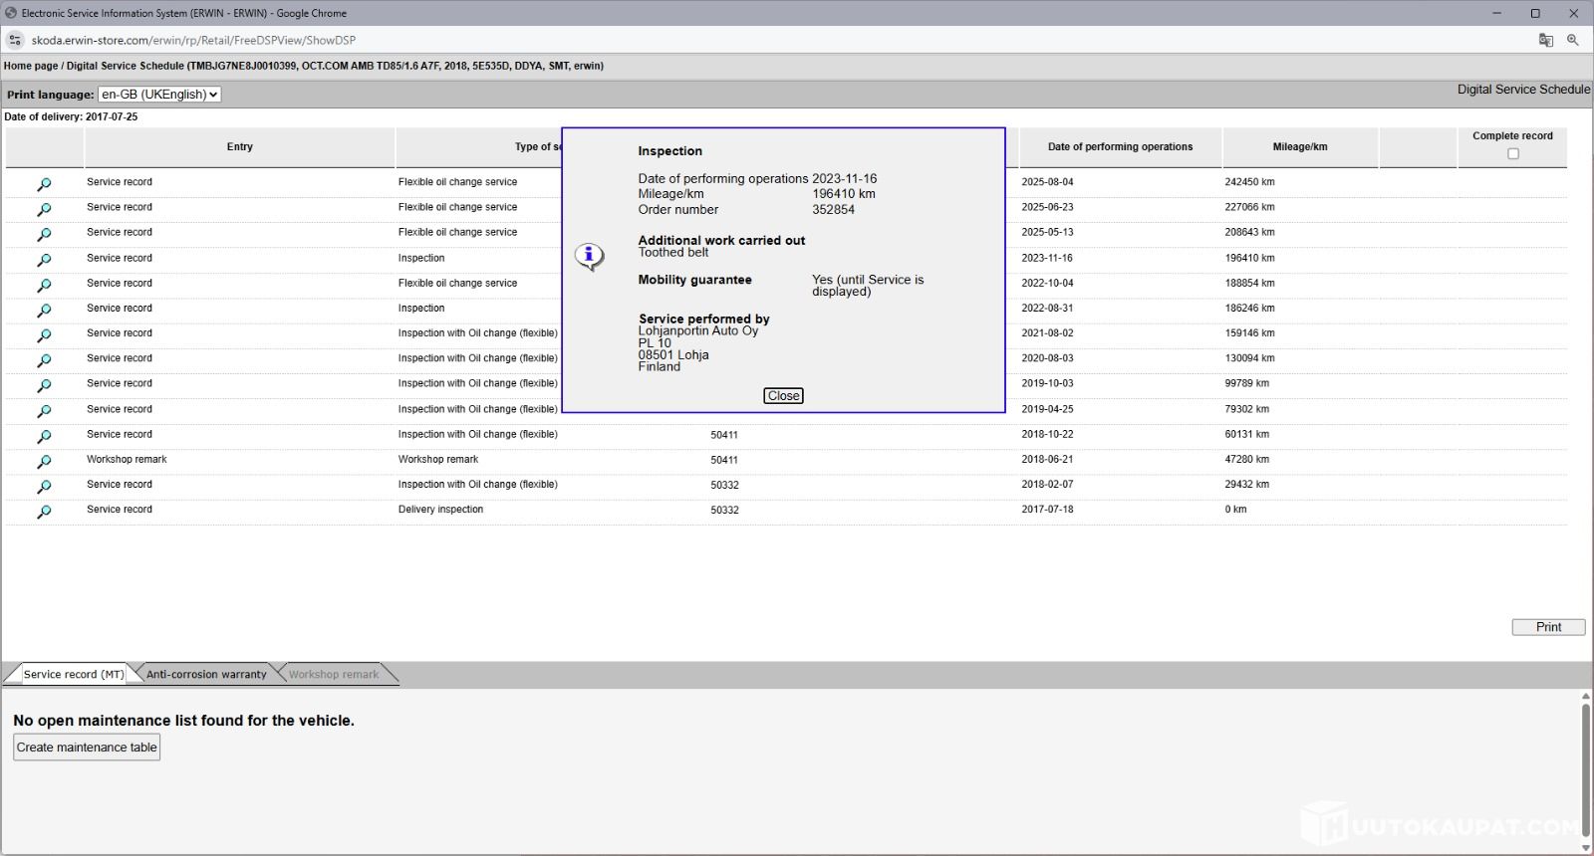The height and width of the screenshot is (856, 1594).
Task: Click the Create maintenance table button
Action: (x=87, y=748)
